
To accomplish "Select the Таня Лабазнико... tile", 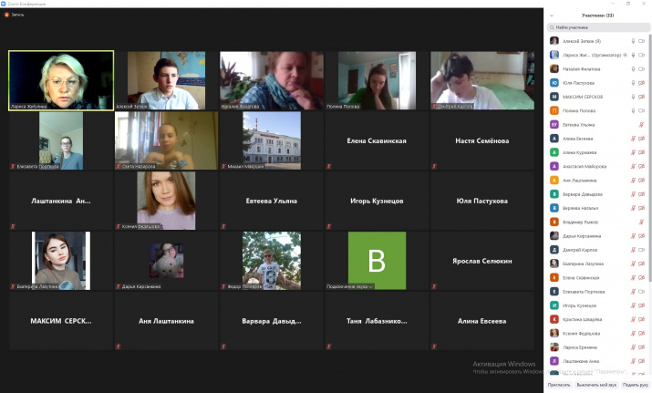I will click(x=377, y=321).
